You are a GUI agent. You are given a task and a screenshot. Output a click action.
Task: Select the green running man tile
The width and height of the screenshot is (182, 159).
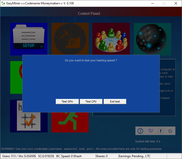70,122
